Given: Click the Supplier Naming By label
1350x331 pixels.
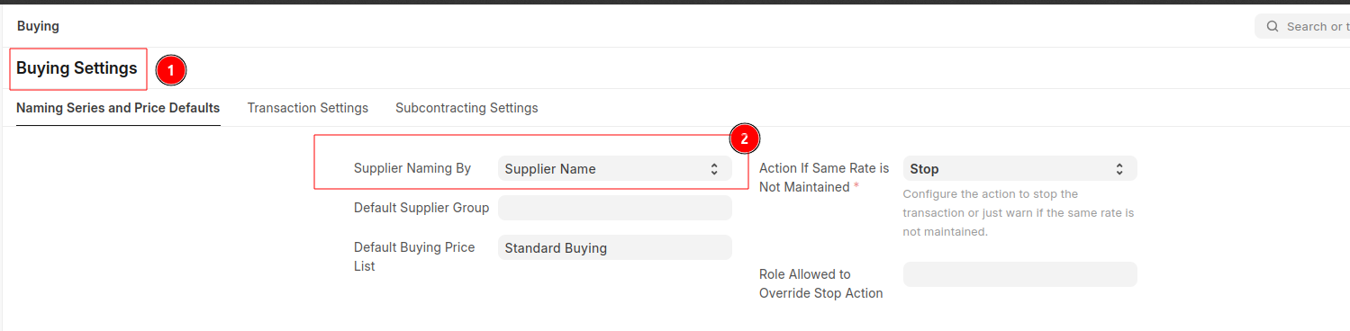Looking at the screenshot, I should [412, 168].
